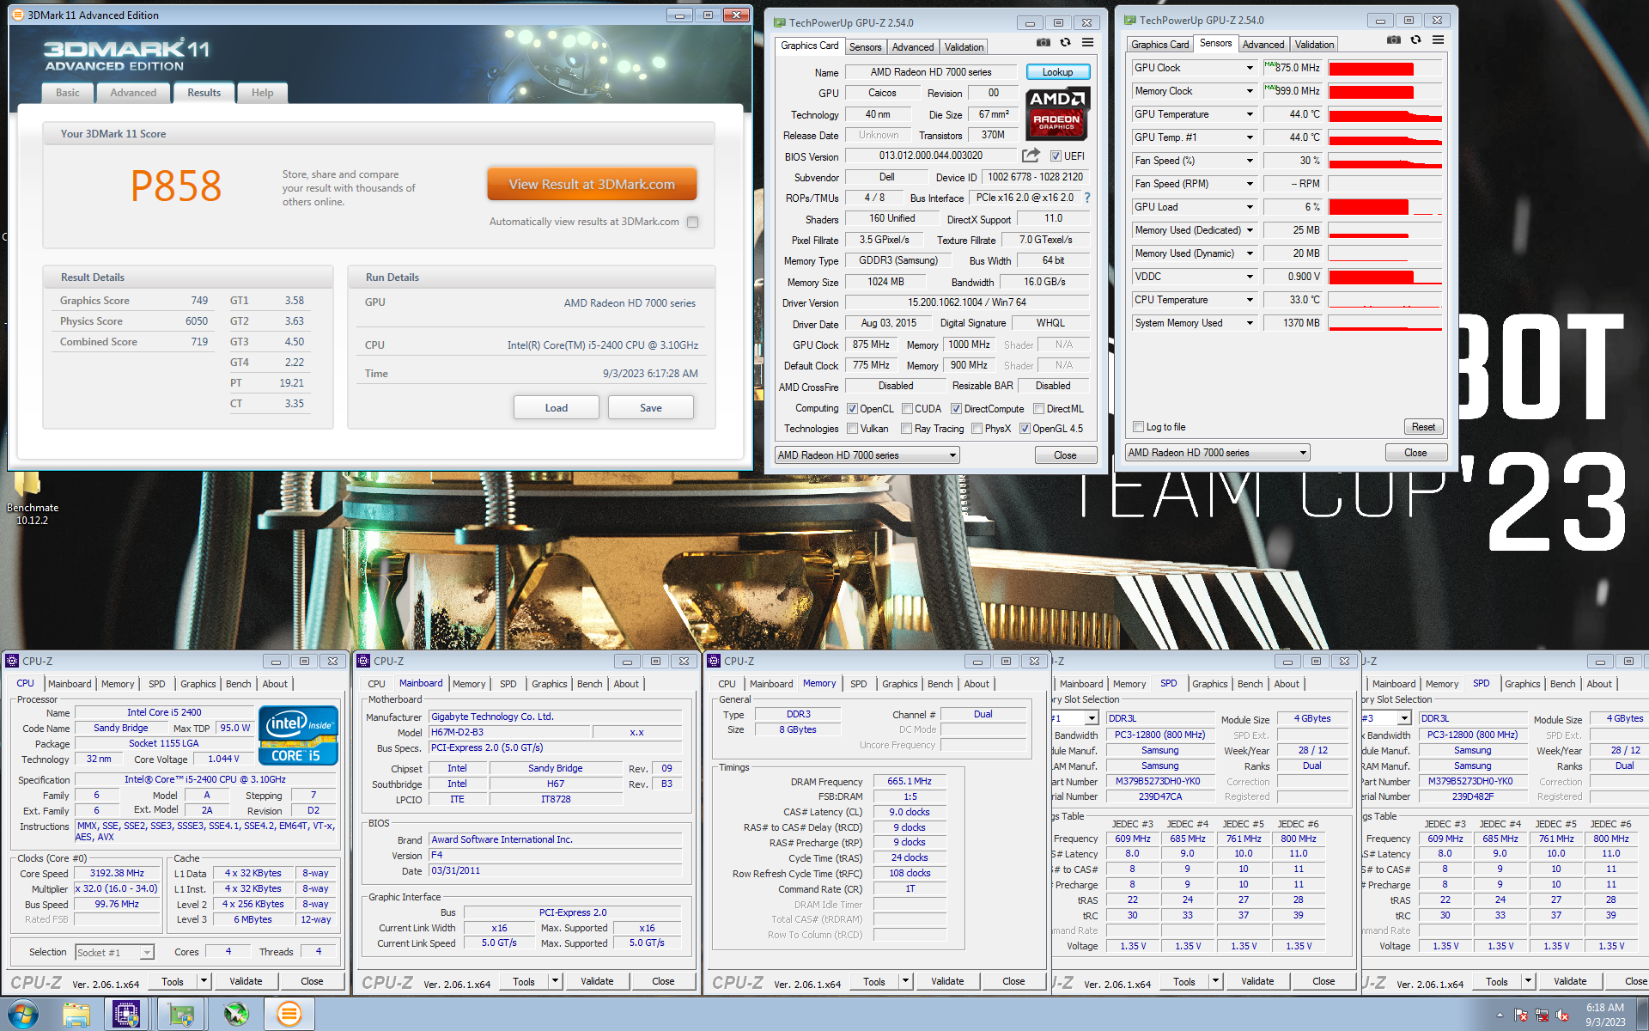Open File Explorer from the taskbar
The width and height of the screenshot is (1649, 1031).
pos(76,1015)
